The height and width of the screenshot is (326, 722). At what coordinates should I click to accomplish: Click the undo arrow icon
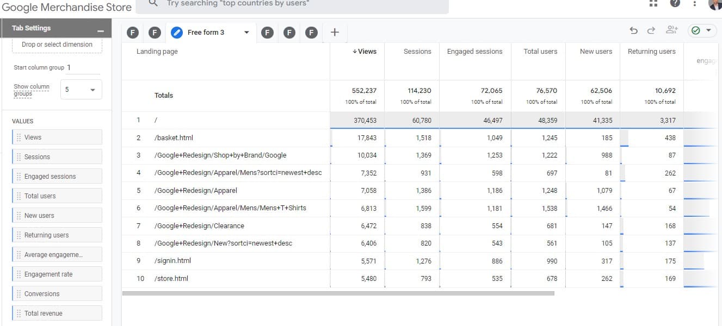633,31
